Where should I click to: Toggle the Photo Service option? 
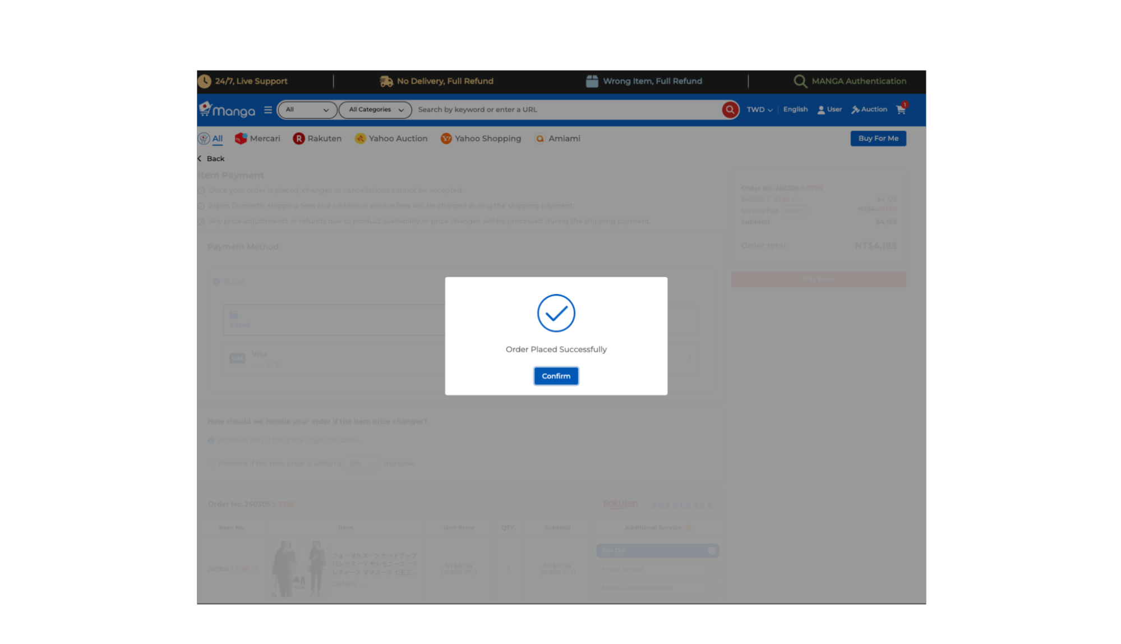(712, 569)
